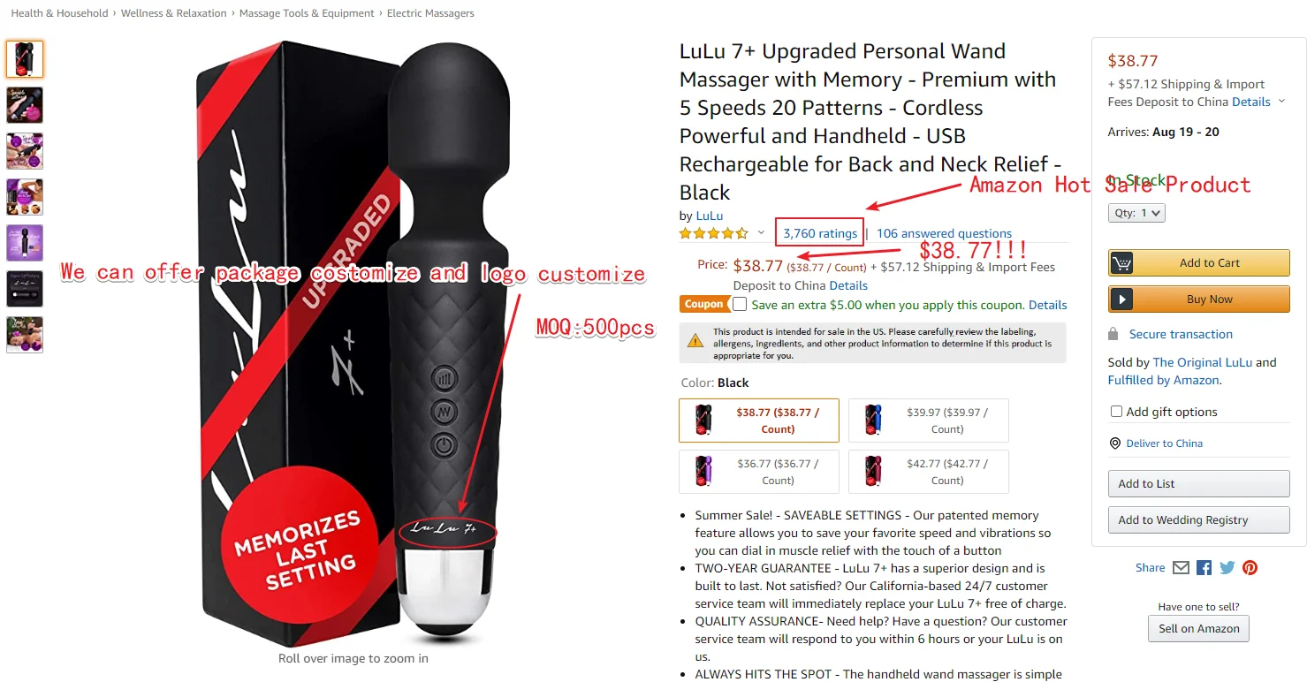1307x682 pixels.
Task: Enable Add gift options checkbox
Action: pyautogui.click(x=1116, y=412)
